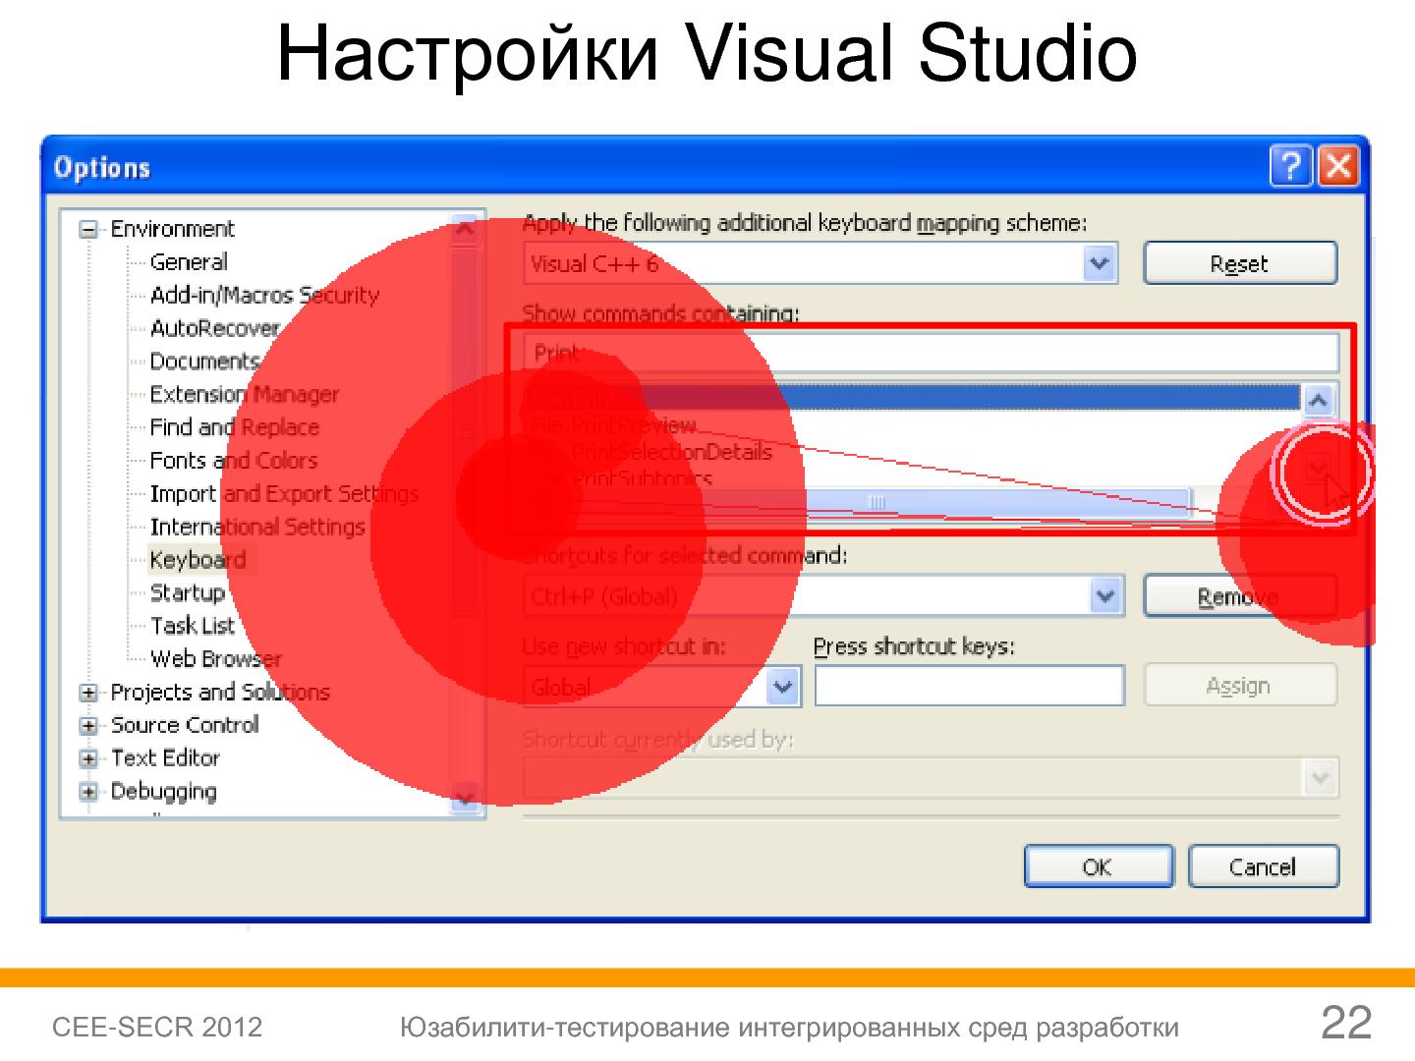Click the command list horizontal scrollbar thumb
The image size is (1415, 1061).
pyautogui.click(x=877, y=503)
